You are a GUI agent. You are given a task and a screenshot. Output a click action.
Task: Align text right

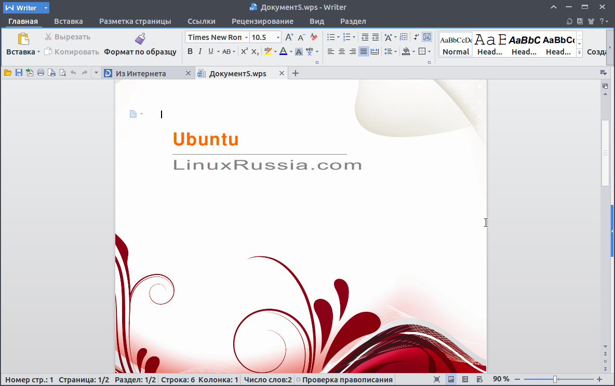(353, 51)
